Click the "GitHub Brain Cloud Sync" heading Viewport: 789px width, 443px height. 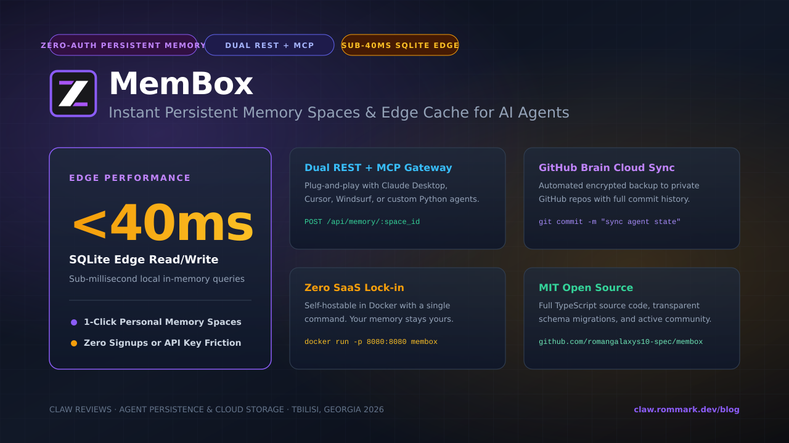point(607,168)
